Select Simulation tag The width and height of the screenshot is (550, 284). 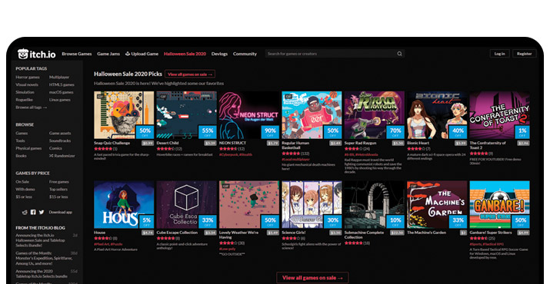pyautogui.click(x=25, y=92)
